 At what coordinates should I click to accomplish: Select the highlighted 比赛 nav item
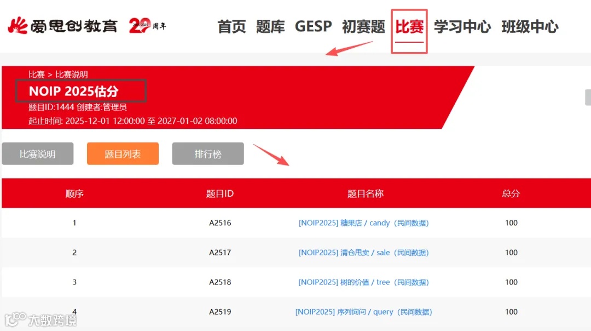[409, 26]
